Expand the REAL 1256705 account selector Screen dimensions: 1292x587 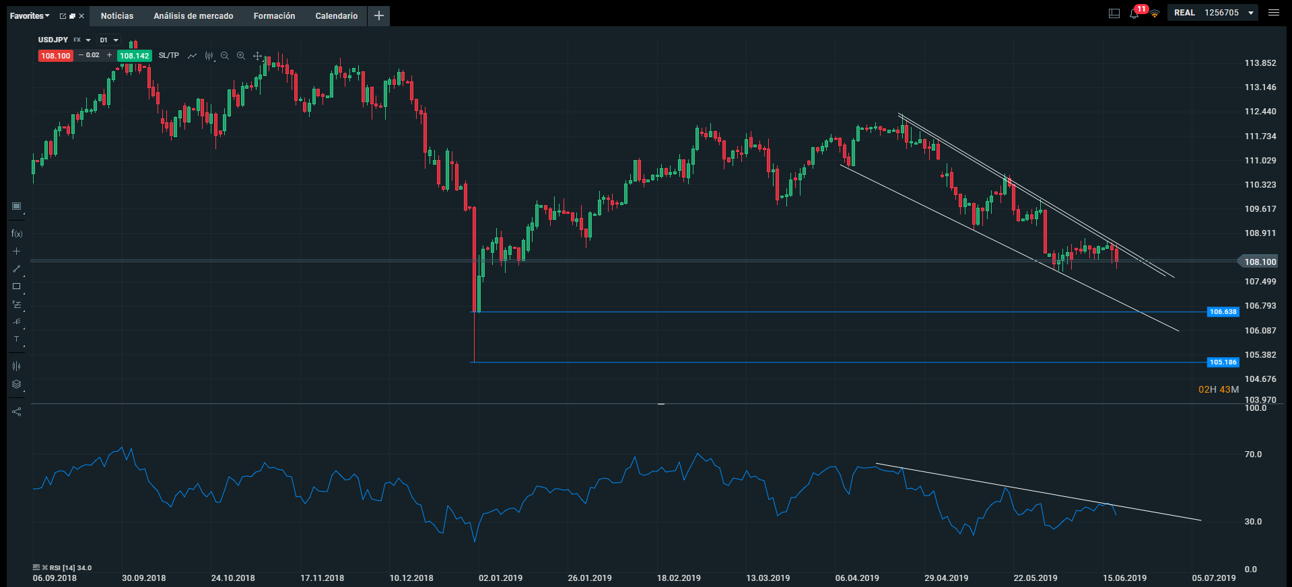[1215, 13]
